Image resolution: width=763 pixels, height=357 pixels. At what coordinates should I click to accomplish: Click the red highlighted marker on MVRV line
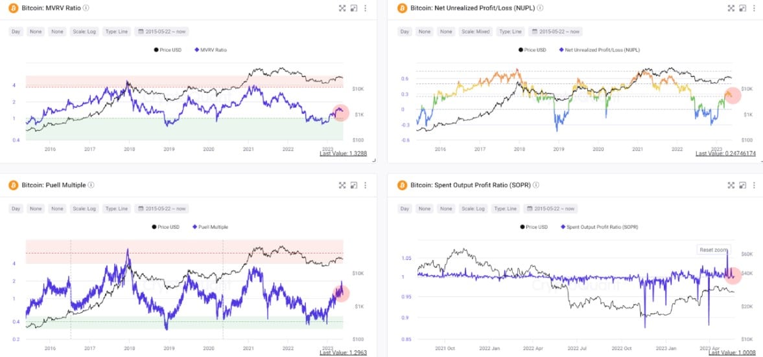[x=340, y=113]
